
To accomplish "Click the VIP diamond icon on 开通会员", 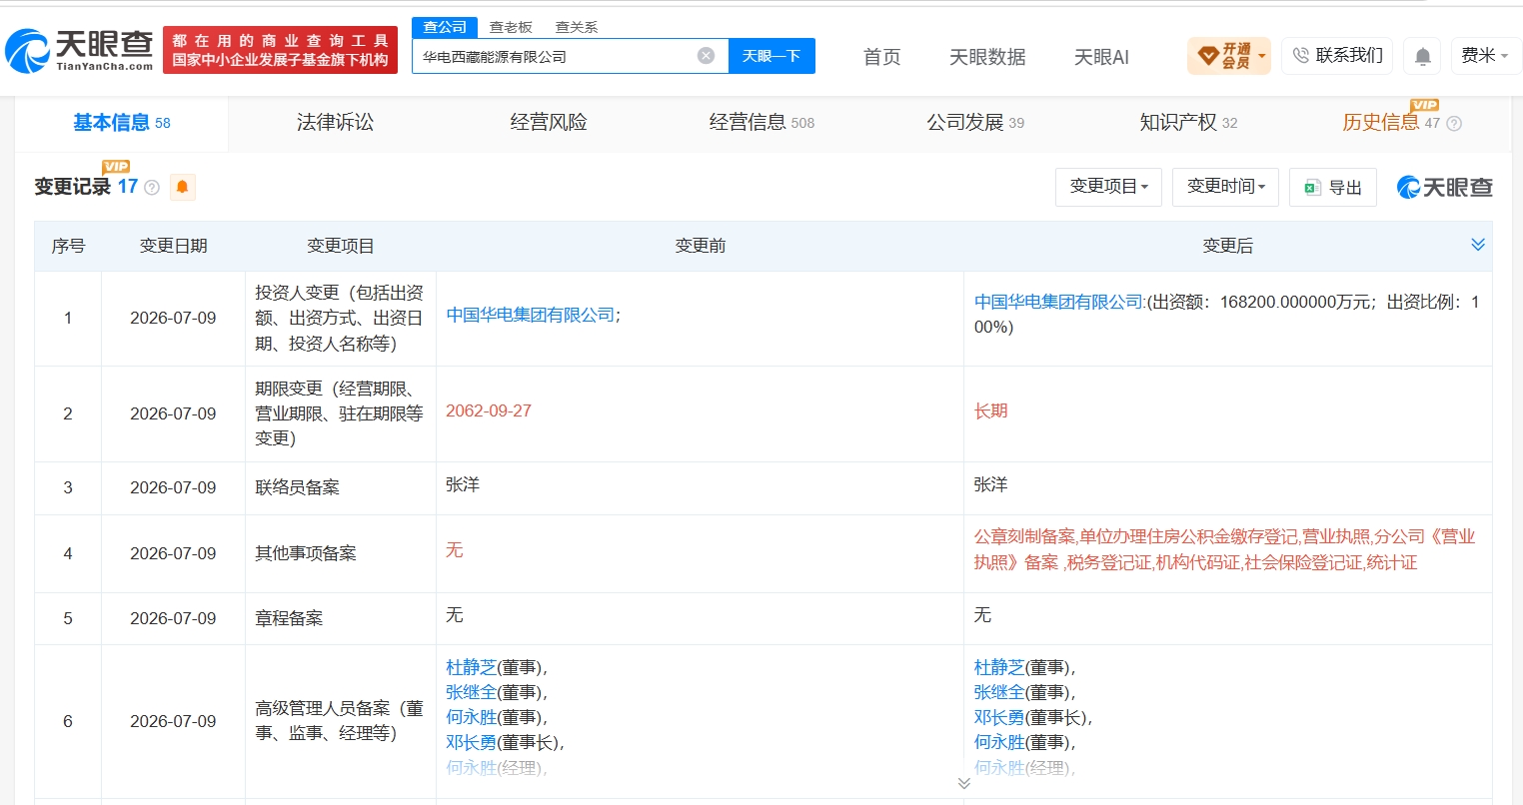I will point(1207,56).
